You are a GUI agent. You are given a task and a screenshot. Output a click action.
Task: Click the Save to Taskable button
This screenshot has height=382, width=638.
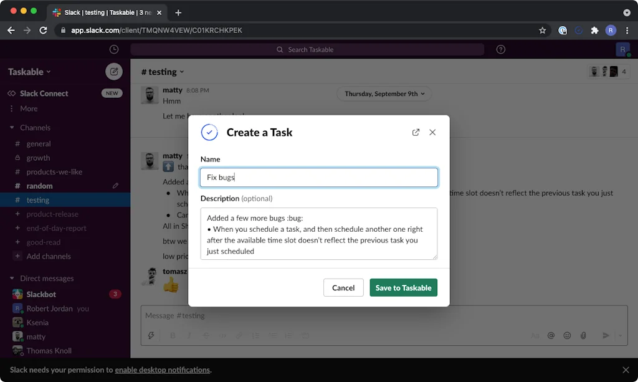click(403, 287)
